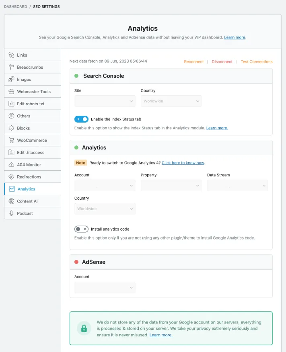Open the AdSense Account dropdown
286x352 pixels.
105,287
